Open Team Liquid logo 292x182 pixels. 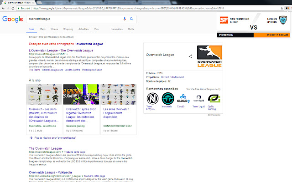coord(198,98)
